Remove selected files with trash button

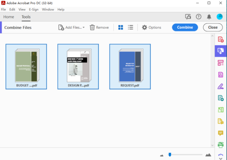99,27
